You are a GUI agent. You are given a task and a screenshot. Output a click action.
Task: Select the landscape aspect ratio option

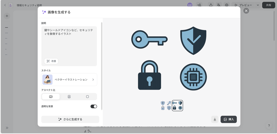tap(51, 97)
